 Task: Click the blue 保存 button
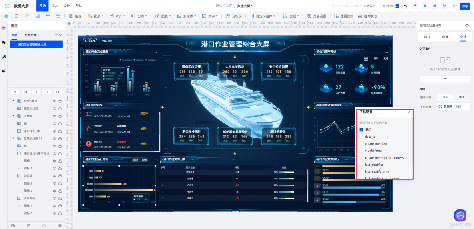click(x=465, y=6)
